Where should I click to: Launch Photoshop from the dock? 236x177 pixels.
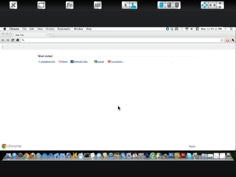pos(171,156)
